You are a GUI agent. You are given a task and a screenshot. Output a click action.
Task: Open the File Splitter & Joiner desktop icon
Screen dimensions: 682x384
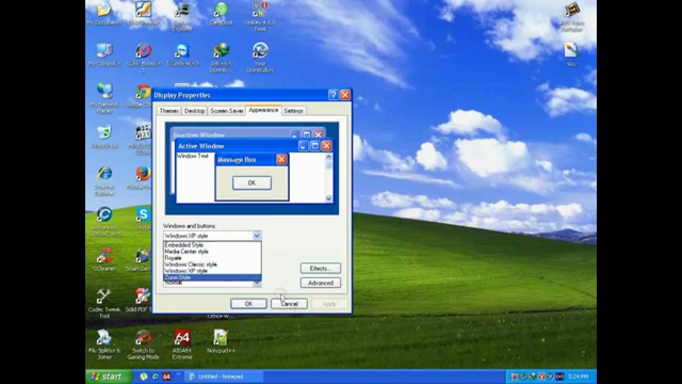104,345
